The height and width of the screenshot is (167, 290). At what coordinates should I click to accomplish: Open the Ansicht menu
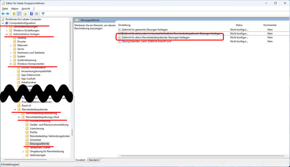[26, 9]
